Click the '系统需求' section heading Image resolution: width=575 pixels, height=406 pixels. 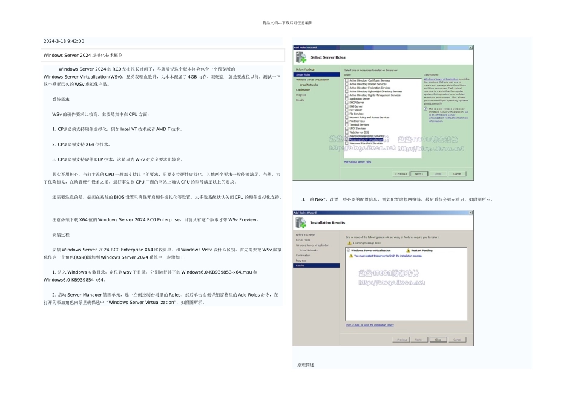(61, 100)
